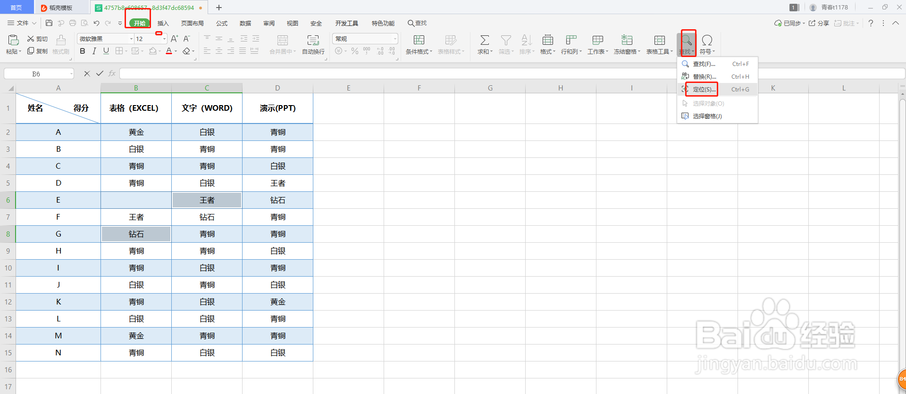This screenshot has width=906, height=394.
Task: Select cell containing 钻石 in row G
Action: point(136,234)
